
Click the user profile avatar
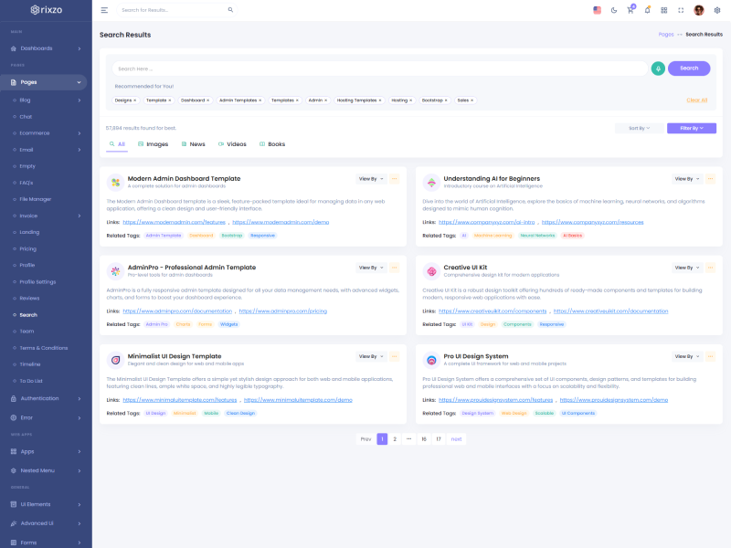point(699,10)
